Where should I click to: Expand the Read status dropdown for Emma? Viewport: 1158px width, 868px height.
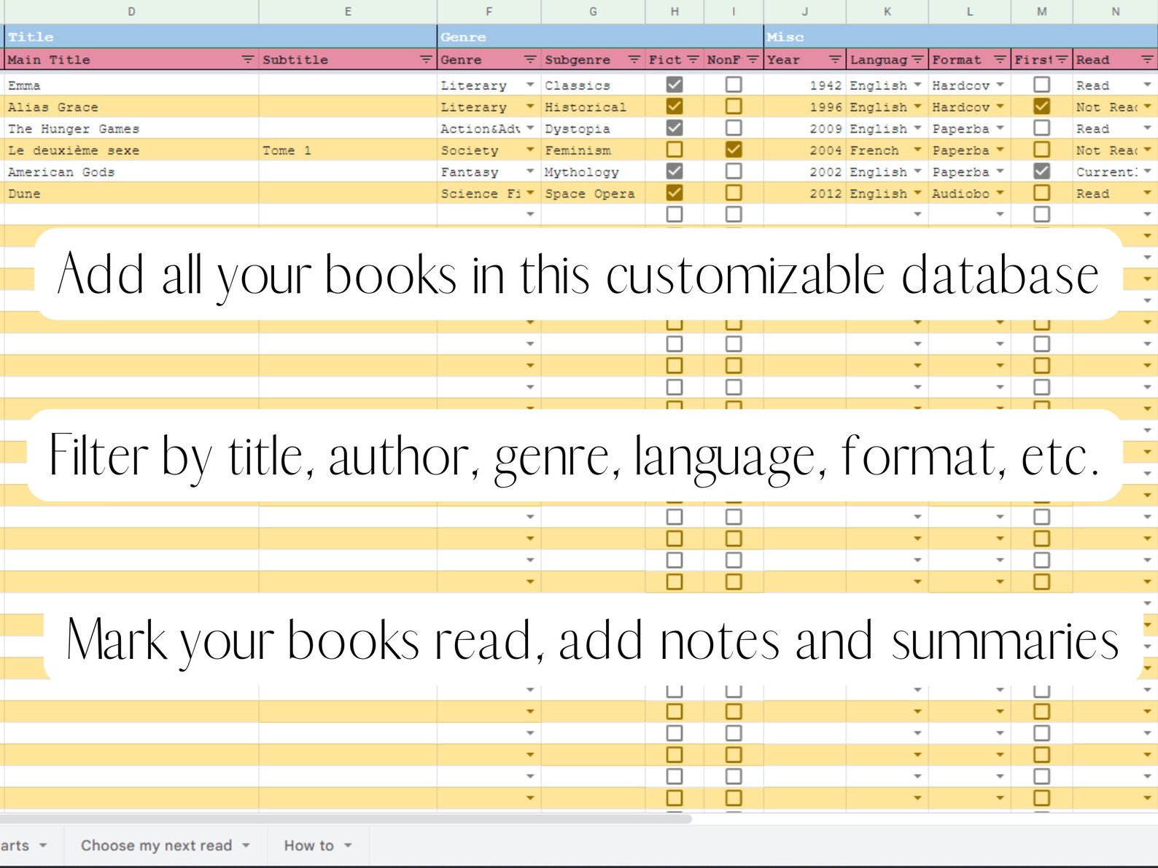click(x=1147, y=85)
